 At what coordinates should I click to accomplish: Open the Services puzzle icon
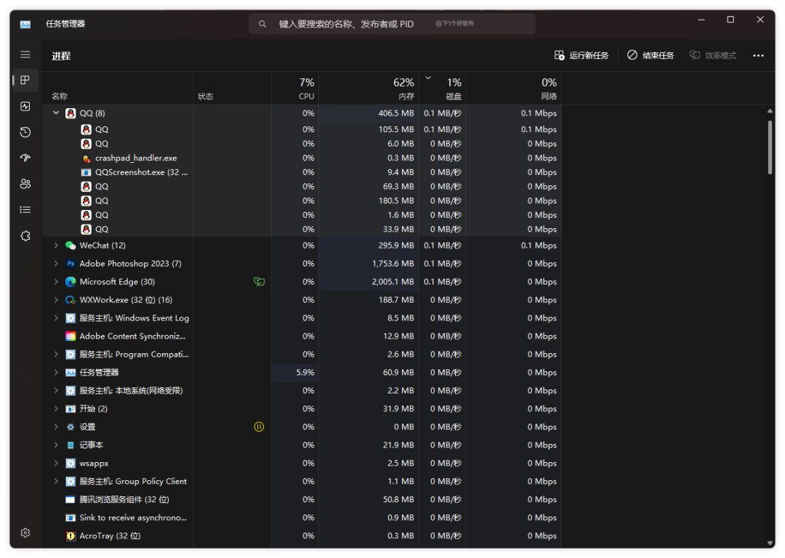coord(25,236)
